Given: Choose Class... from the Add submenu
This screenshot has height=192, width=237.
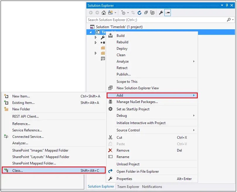Looking at the screenshot, I should [18, 170].
